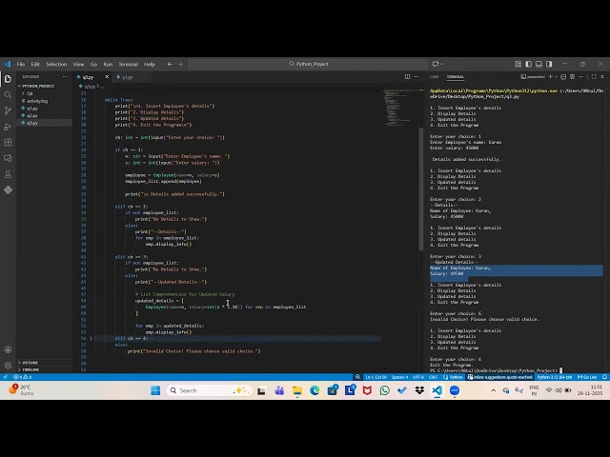Viewport: 610px width, 457px height.
Task: Open the Accounts icon in activity bar
Action: pyautogui.click(x=8, y=349)
